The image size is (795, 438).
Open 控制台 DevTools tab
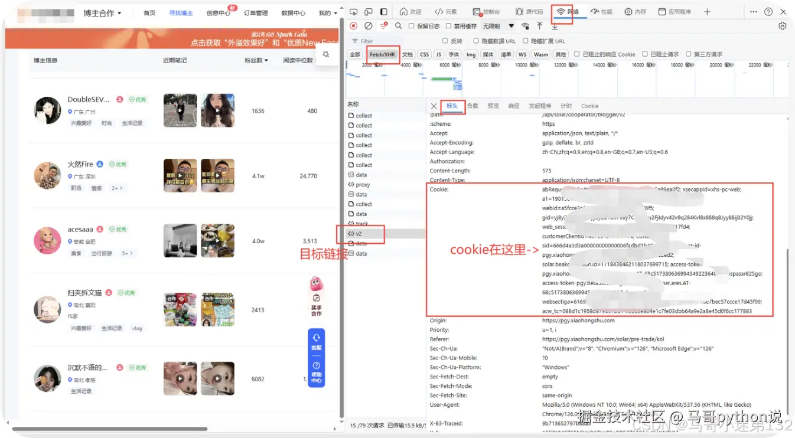487,12
